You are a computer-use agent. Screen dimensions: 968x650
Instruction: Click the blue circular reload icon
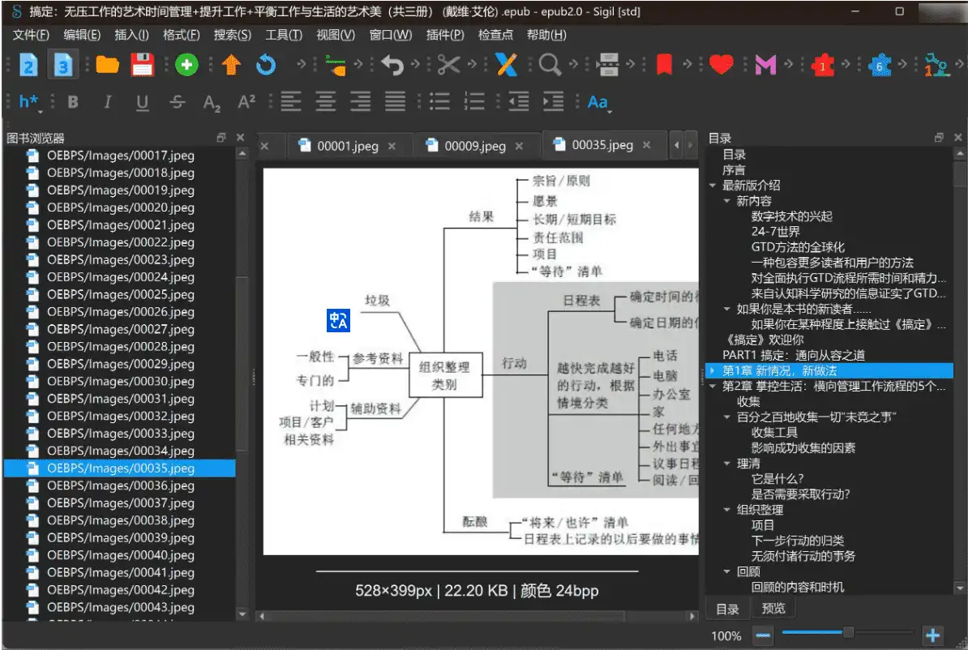266,64
